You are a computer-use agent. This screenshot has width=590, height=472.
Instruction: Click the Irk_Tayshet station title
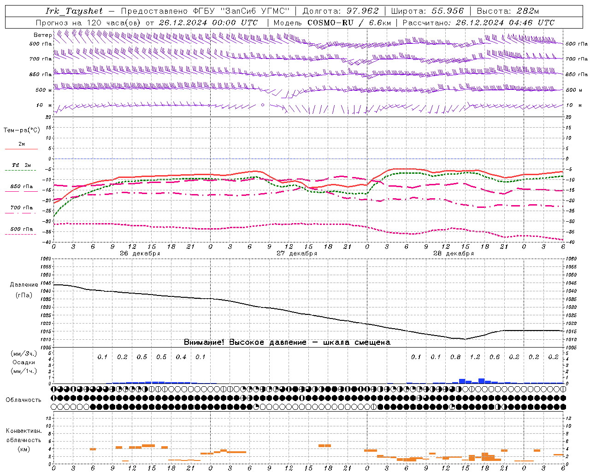coord(74,11)
